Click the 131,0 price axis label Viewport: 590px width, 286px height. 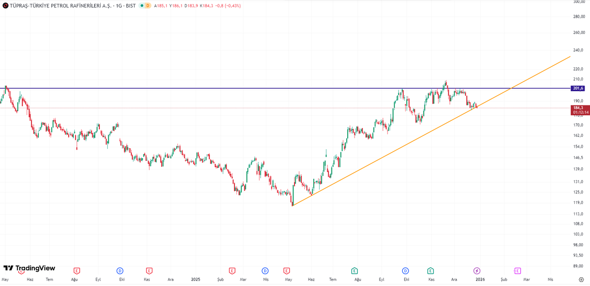578,182
